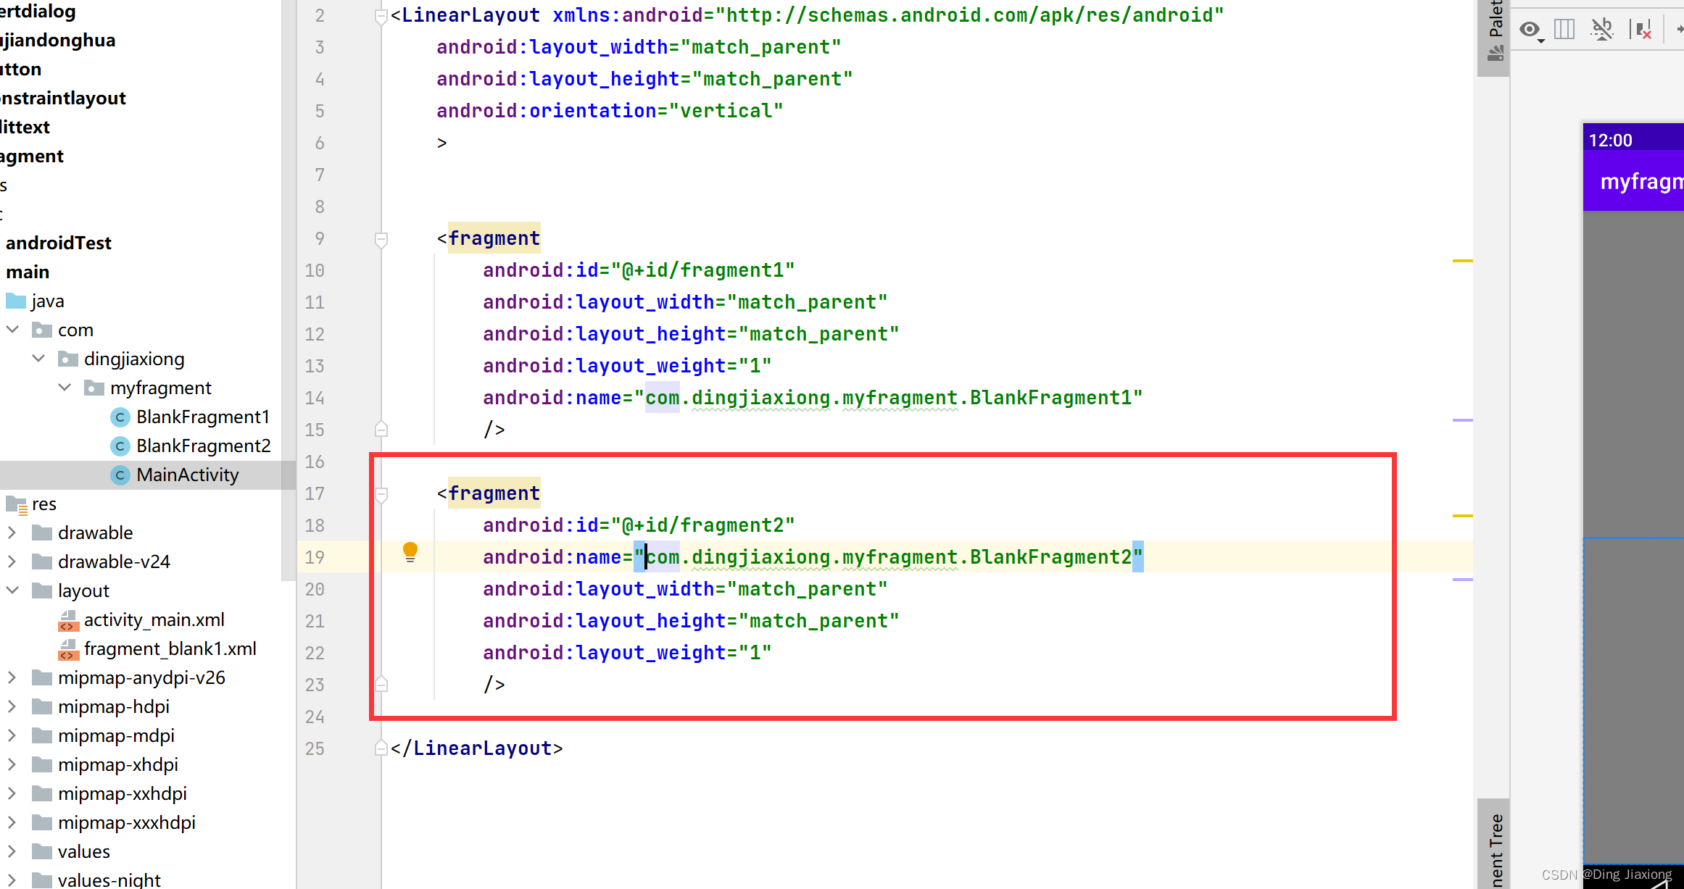Open the activity_main.xml layout file
Screen dimensions: 1684x889
click(x=154, y=619)
